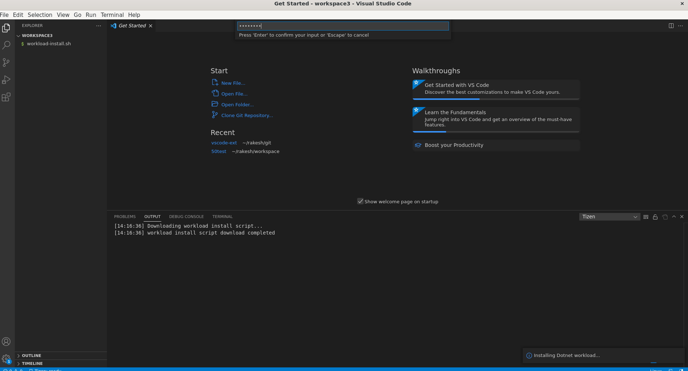Open the Tizen output channel dropdown
Image resolution: width=688 pixels, height=371 pixels.
[x=610, y=217]
